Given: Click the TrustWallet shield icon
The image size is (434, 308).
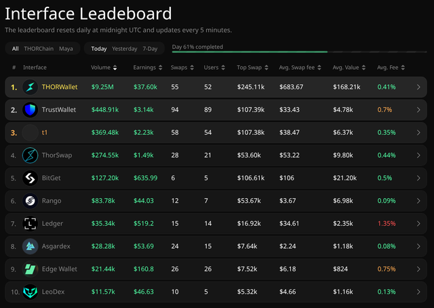Looking at the screenshot, I should pos(30,110).
